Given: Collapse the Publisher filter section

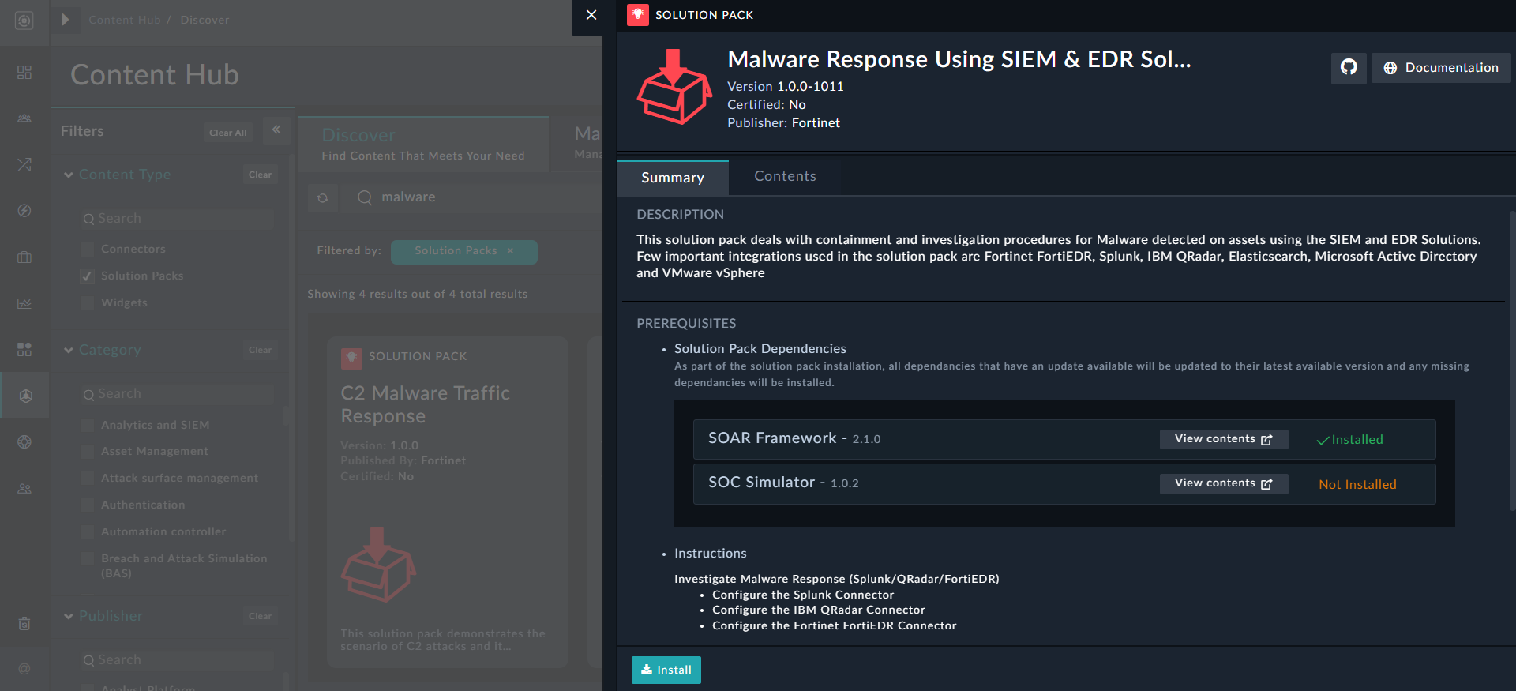Looking at the screenshot, I should (69, 617).
